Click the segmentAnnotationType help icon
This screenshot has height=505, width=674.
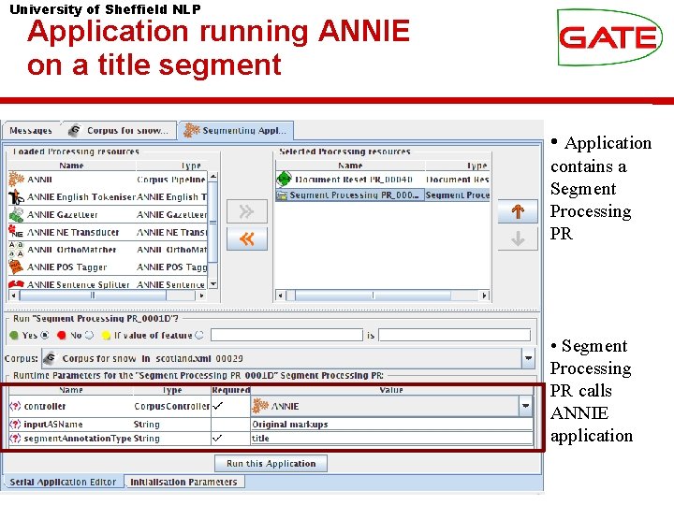point(15,439)
